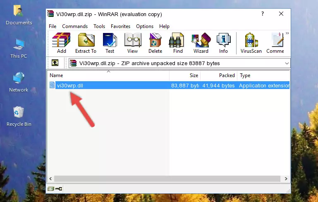Select the Recycle Bin desktop icon
Screen dimensions: 318x202
(19, 116)
